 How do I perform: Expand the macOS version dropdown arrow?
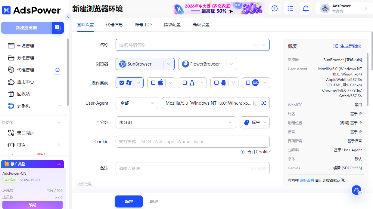(170, 83)
